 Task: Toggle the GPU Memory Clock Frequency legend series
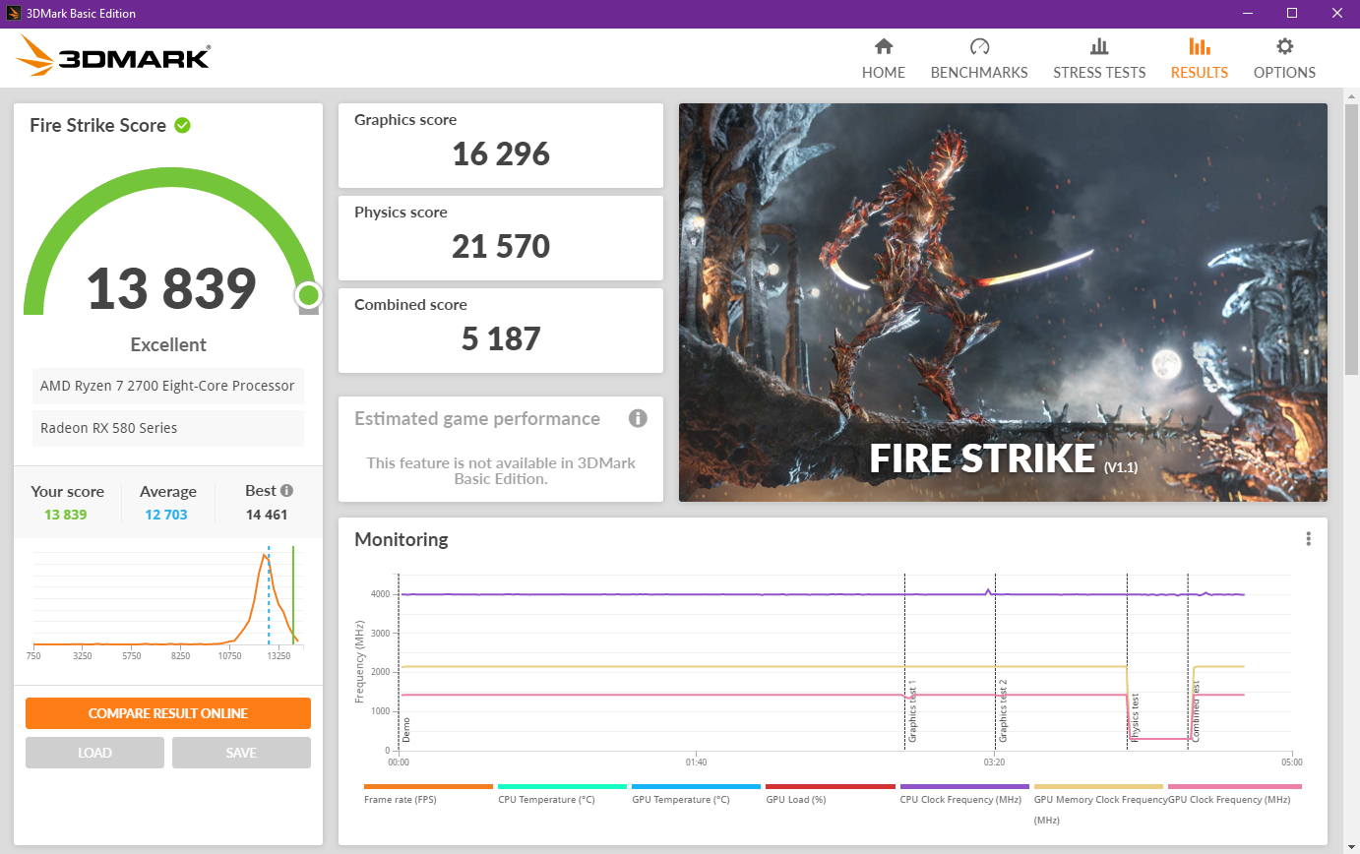click(x=1098, y=804)
